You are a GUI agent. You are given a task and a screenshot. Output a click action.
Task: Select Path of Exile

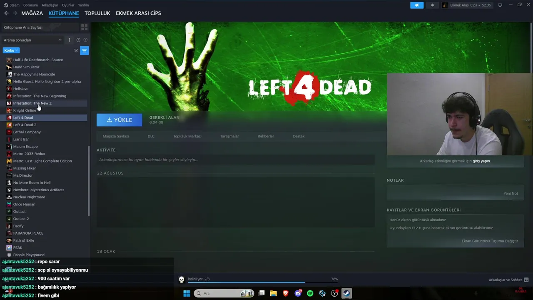click(x=47, y=240)
